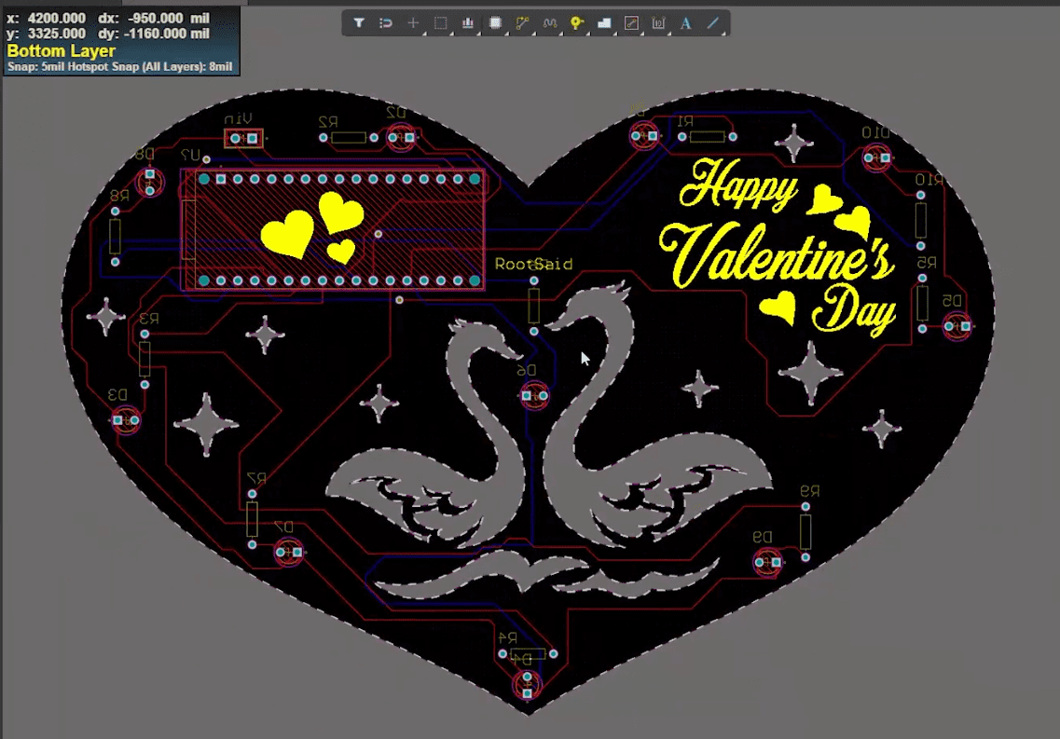Select the Place Via tool
The width and height of the screenshot is (1060, 739).
[575, 23]
